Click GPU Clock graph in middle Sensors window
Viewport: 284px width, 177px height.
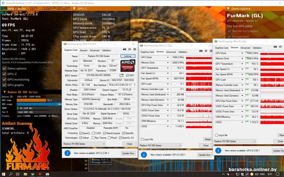[x=199, y=57]
